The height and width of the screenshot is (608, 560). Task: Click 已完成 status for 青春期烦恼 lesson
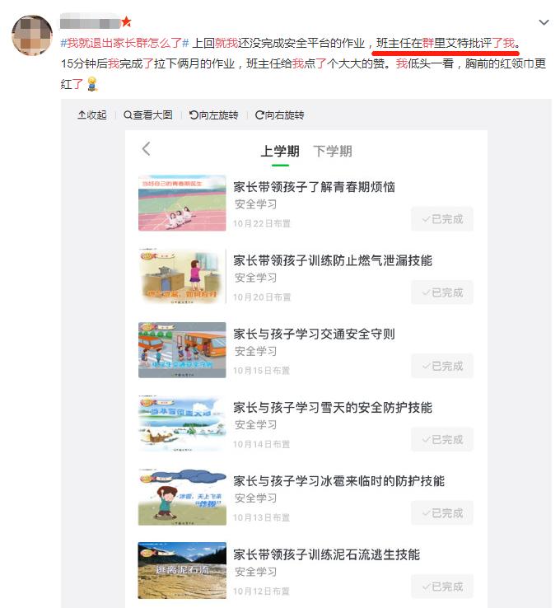(442, 219)
